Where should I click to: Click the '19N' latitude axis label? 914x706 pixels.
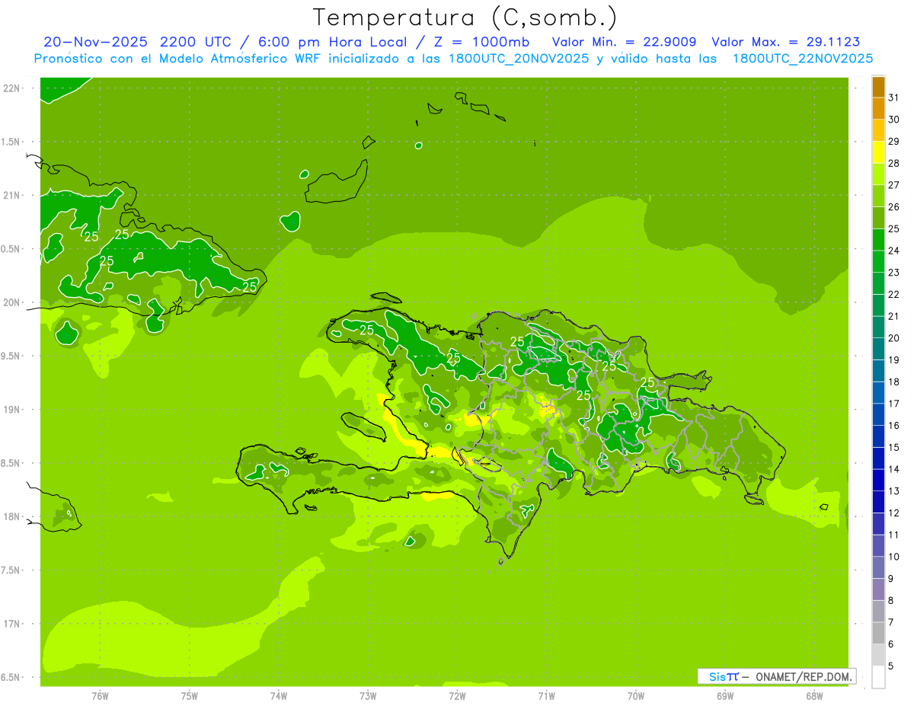coord(12,410)
